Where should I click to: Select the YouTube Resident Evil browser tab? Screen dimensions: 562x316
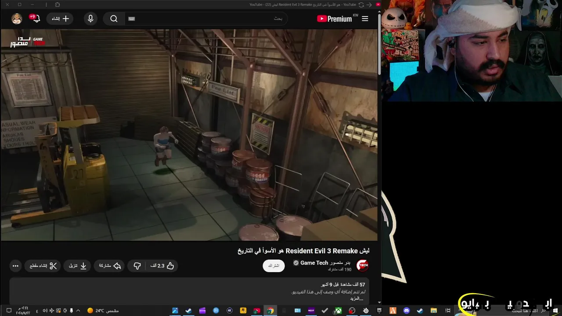click(x=303, y=4)
